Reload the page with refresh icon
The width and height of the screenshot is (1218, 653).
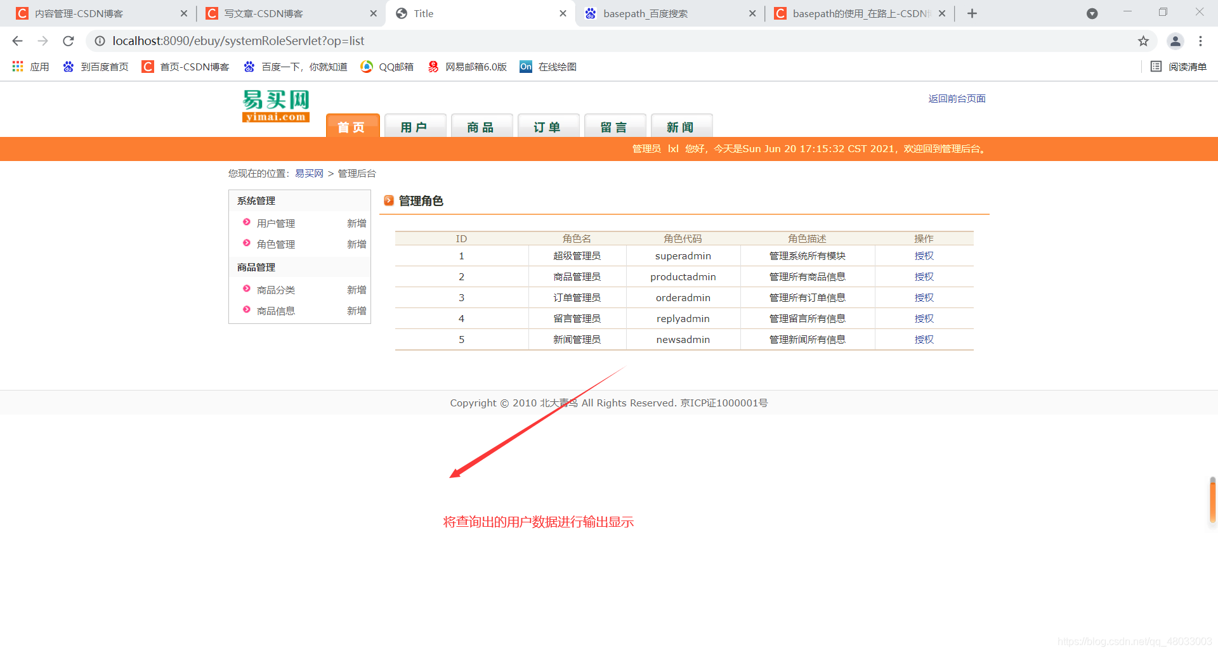click(69, 41)
